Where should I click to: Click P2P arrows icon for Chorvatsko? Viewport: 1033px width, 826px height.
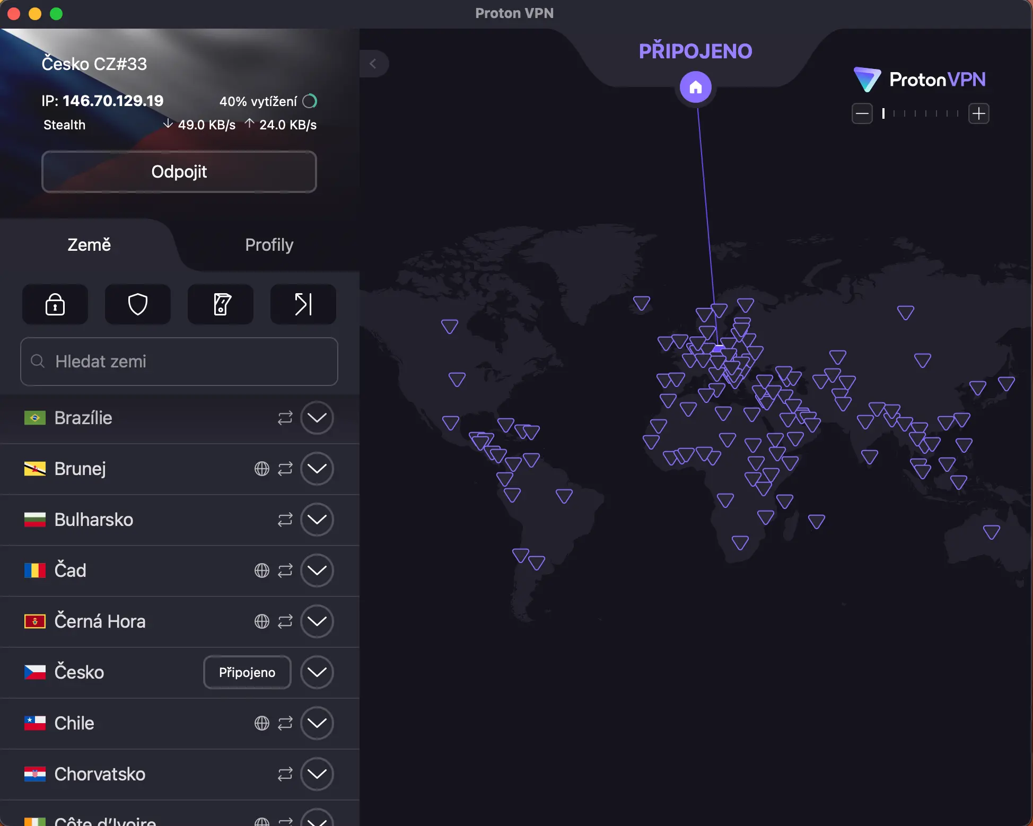tap(285, 774)
